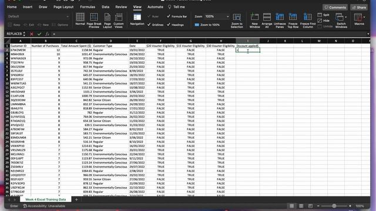376x211 pixels.
Task: Cancel the formula entry with the red X
Action: (x=31, y=34)
